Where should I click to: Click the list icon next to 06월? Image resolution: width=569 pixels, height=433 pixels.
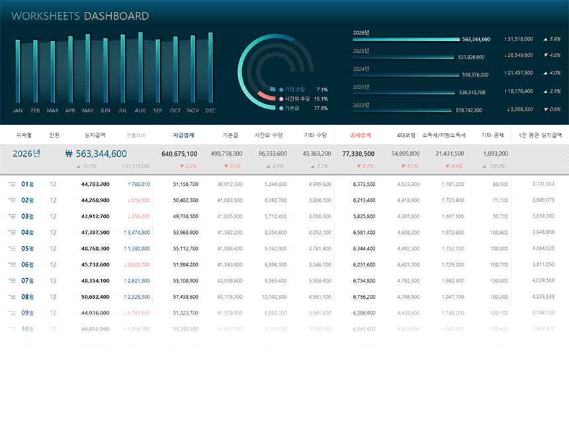coord(12,264)
